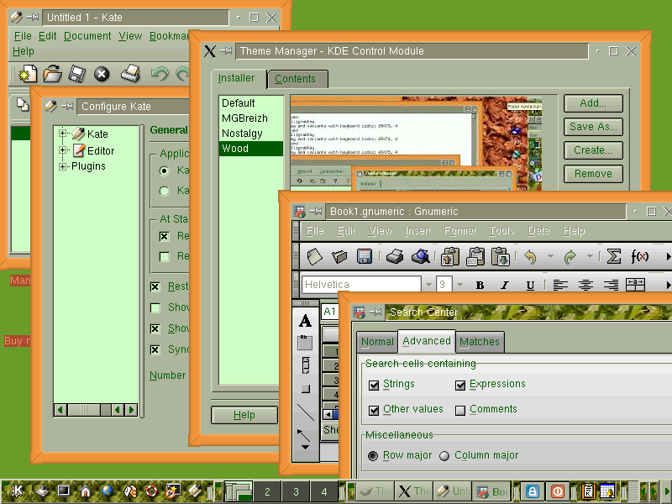Expand the Editor node in the config tree
This screenshot has width=672, height=504.
point(62,150)
